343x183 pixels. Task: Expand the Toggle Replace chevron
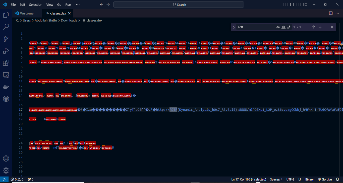tap(234, 27)
